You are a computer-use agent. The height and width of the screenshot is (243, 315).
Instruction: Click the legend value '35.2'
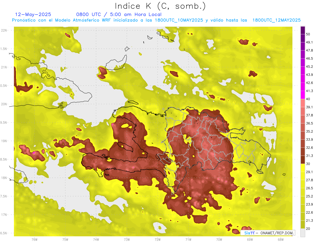click(x=309, y=131)
